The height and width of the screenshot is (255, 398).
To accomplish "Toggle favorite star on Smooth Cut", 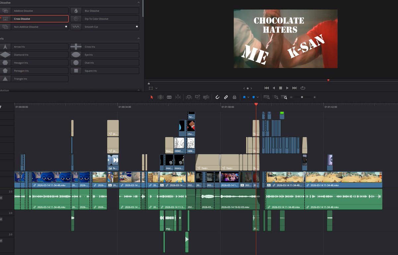I will (x=137, y=27).
